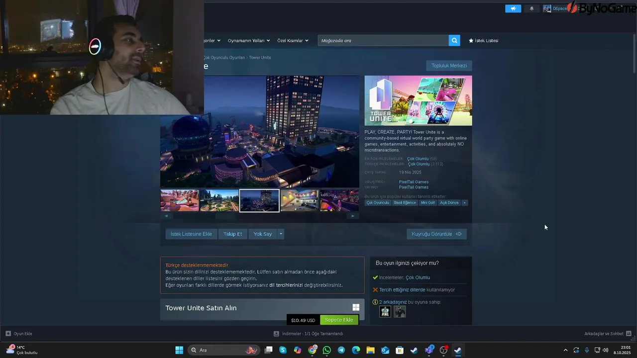This screenshot has height=358, width=637.
Task: Select the Açık Dünya tag
Action: coord(449,202)
